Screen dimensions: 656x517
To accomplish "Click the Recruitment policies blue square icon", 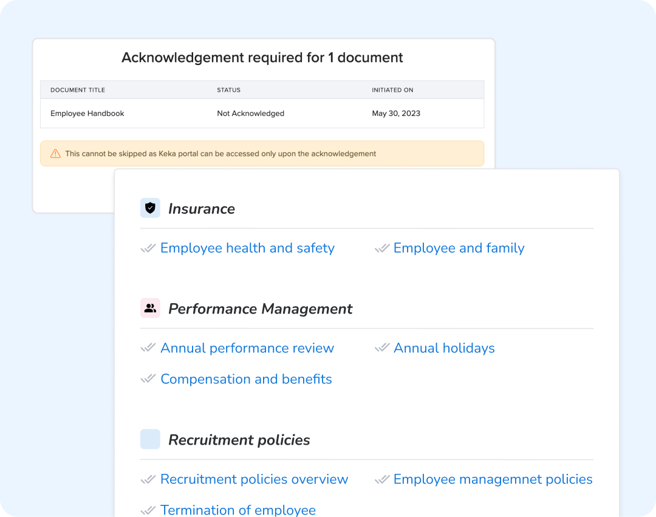I will [x=150, y=439].
